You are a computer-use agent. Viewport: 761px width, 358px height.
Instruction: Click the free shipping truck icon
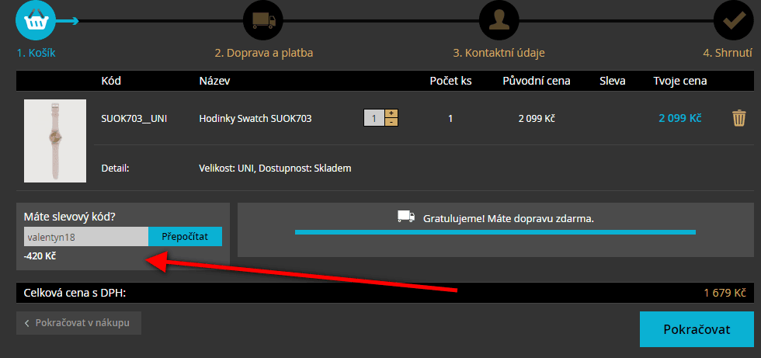406,217
